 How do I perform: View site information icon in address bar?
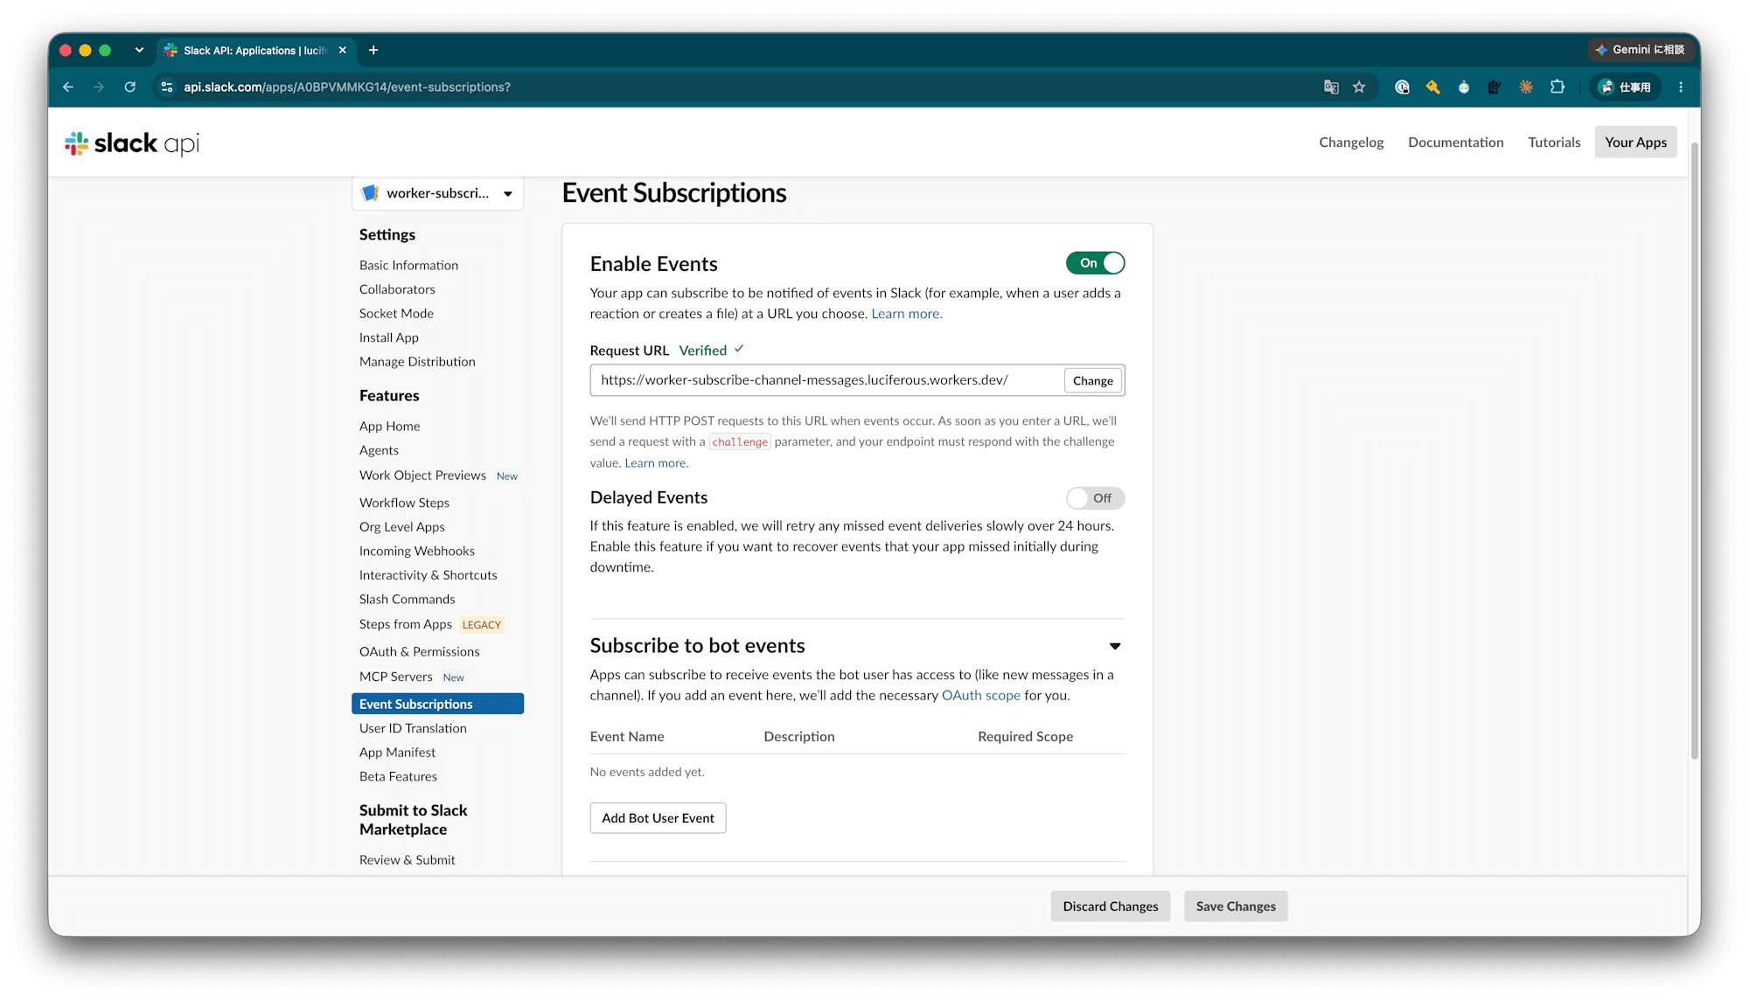(167, 87)
